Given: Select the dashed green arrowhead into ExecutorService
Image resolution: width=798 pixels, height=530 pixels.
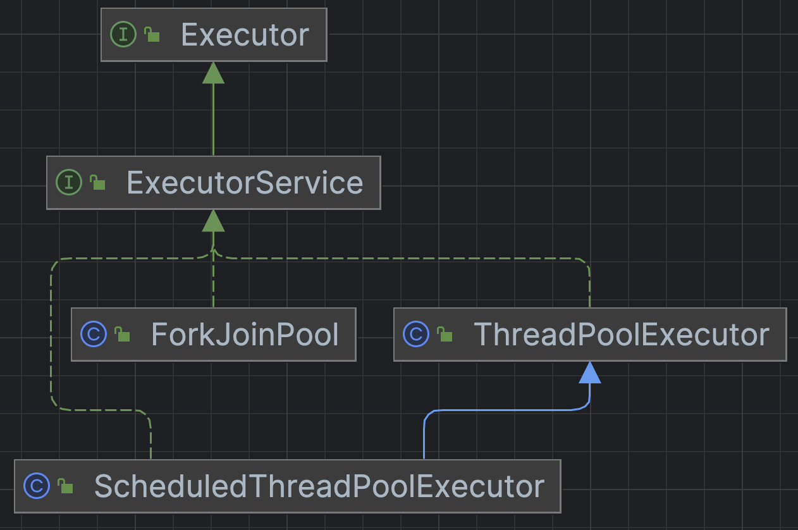Looking at the screenshot, I should (213, 221).
